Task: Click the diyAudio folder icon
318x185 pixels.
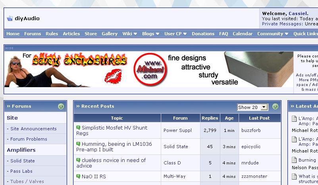Action: pyautogui.click(x=10, y=19)
